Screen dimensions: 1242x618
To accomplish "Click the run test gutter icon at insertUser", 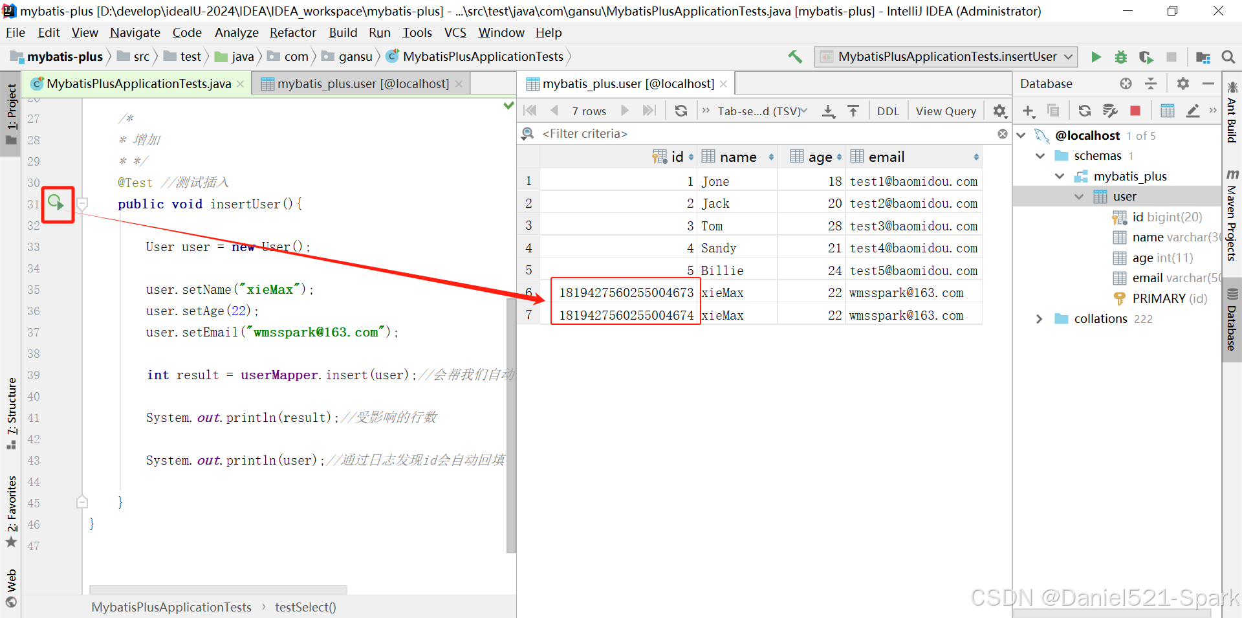I will pos(57,204).
